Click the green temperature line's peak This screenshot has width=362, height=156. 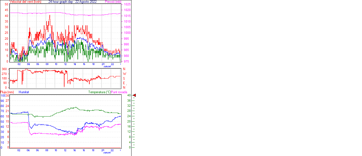coord(75,107)
